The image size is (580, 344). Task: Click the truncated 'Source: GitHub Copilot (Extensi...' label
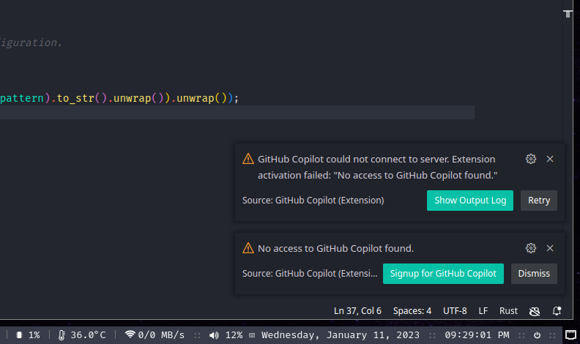310,274
